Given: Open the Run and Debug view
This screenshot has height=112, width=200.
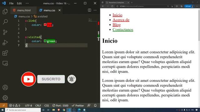Looking at the screenshot, I should (x=5, y=43).
